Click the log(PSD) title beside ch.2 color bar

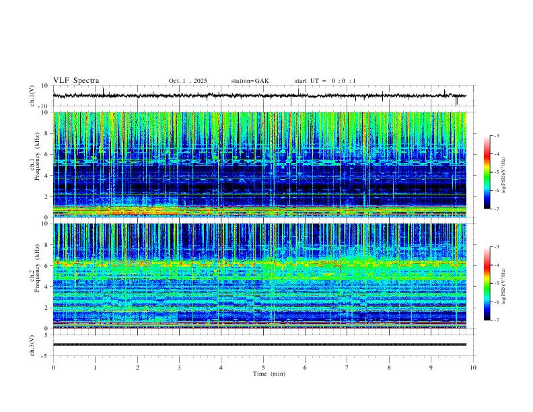point(504,286)
